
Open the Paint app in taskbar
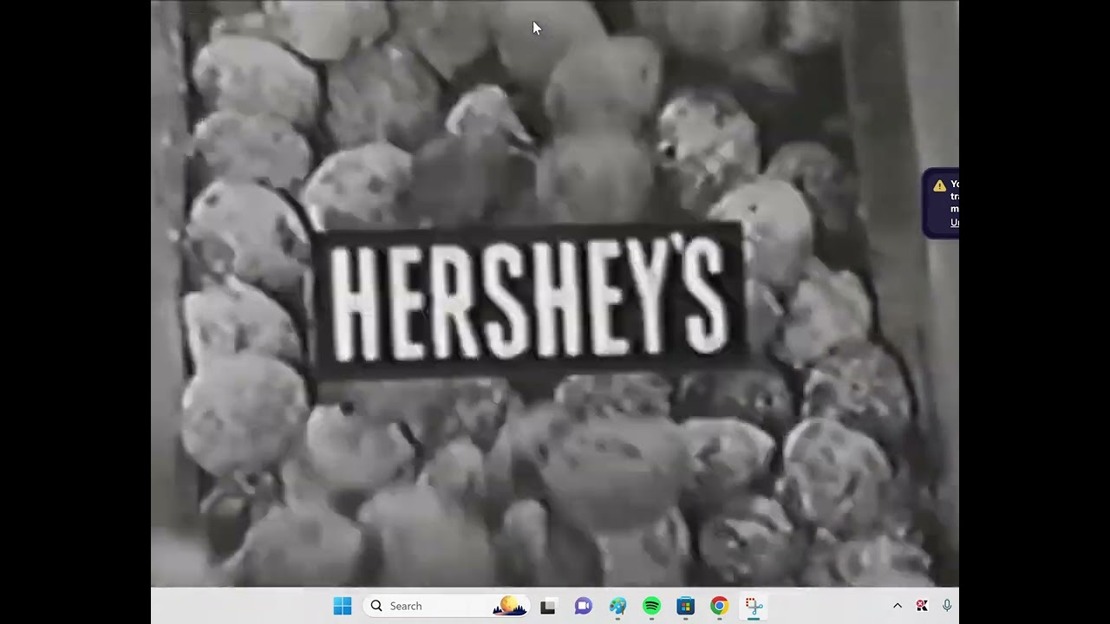pyautogui.click(x=617, y=606)
